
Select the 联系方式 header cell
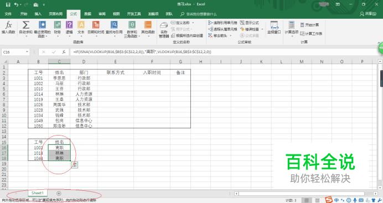116,72
